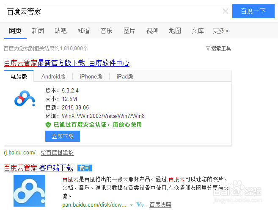This screenshot has width=278, height=210.
Task: Expand the 更多» menu
Action: 220,31
